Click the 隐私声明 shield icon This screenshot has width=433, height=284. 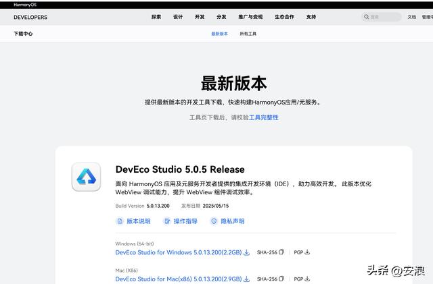pyautogui.click(x=214, y=221)
